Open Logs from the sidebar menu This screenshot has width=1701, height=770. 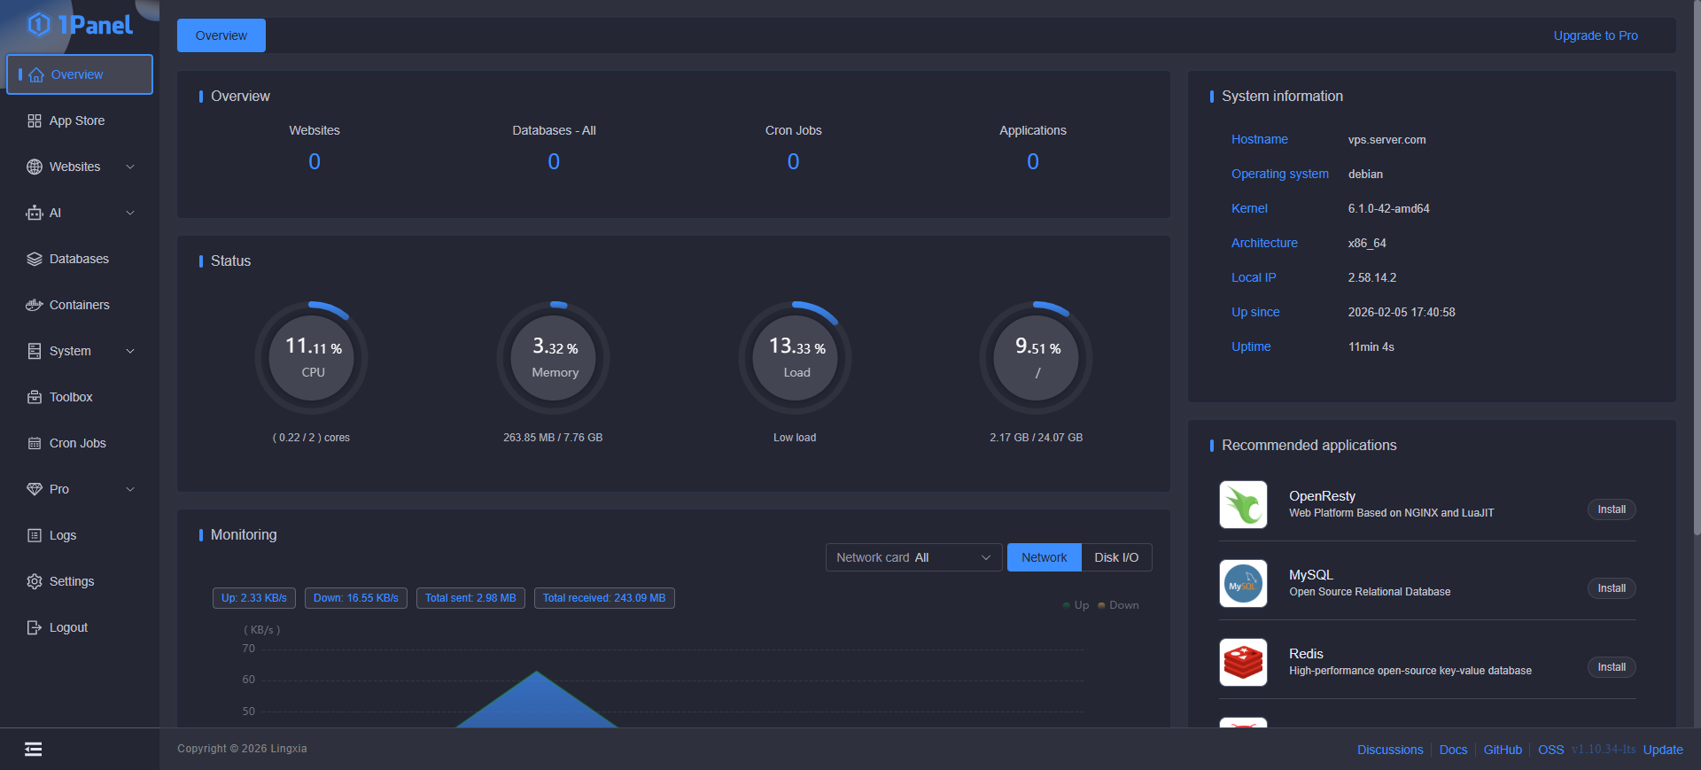(x=62, y=535)
